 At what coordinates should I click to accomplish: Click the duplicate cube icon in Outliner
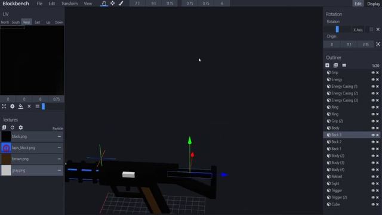tap(335, 65)
